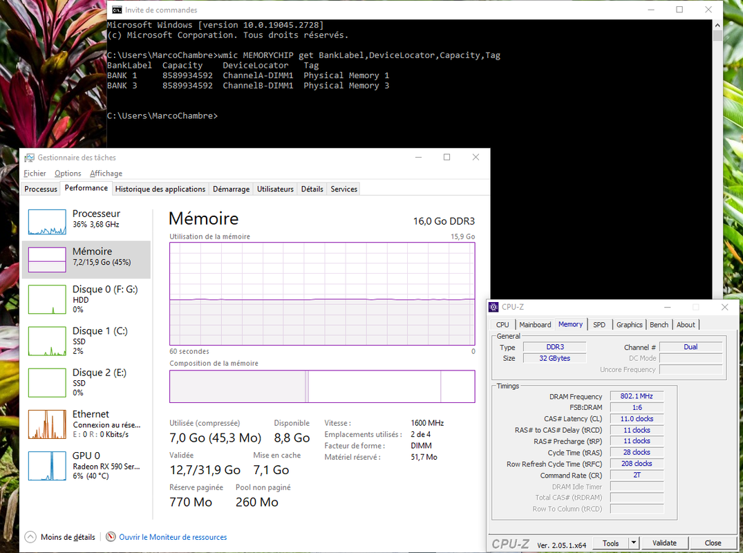
Task: Click the Validate button in CPU-Z
Action: pos(664,543)
